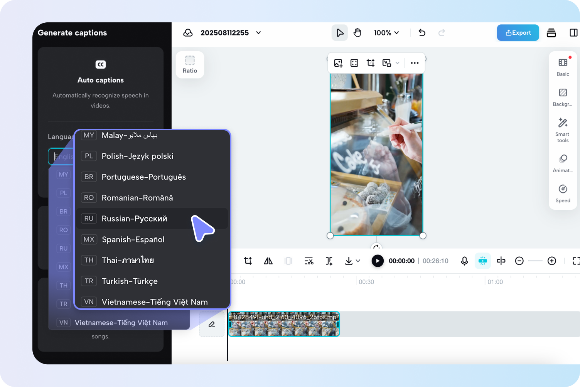Expand the arrow next to the image swap icon
The image size is (580, 387).
[397, 63]
